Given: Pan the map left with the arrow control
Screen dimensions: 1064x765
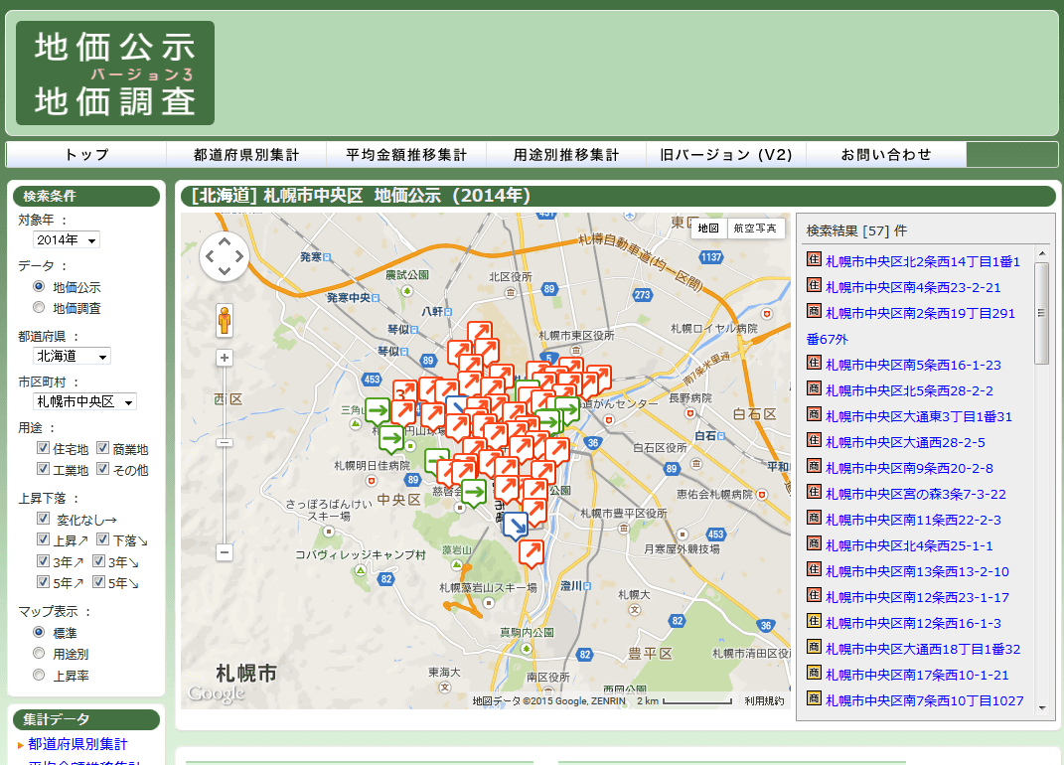Looking at the screenshot, I should 210,256.
